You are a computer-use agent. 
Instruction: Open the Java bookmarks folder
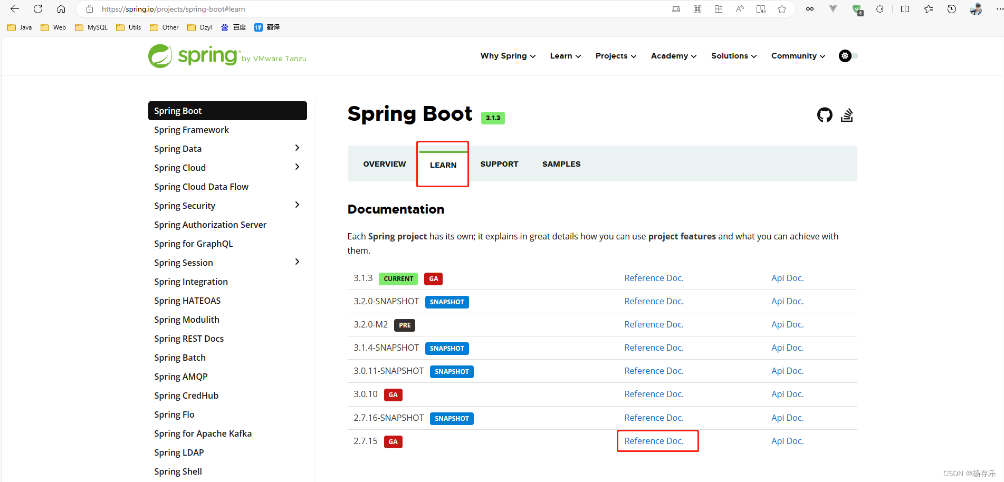(x=20, y=27)
